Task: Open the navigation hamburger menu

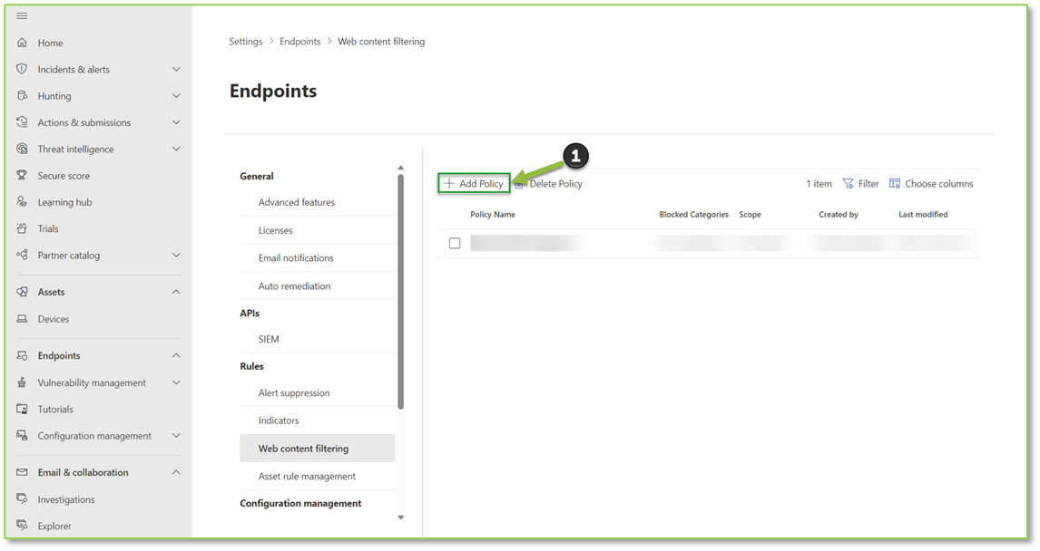Action: tap(22, 14)
